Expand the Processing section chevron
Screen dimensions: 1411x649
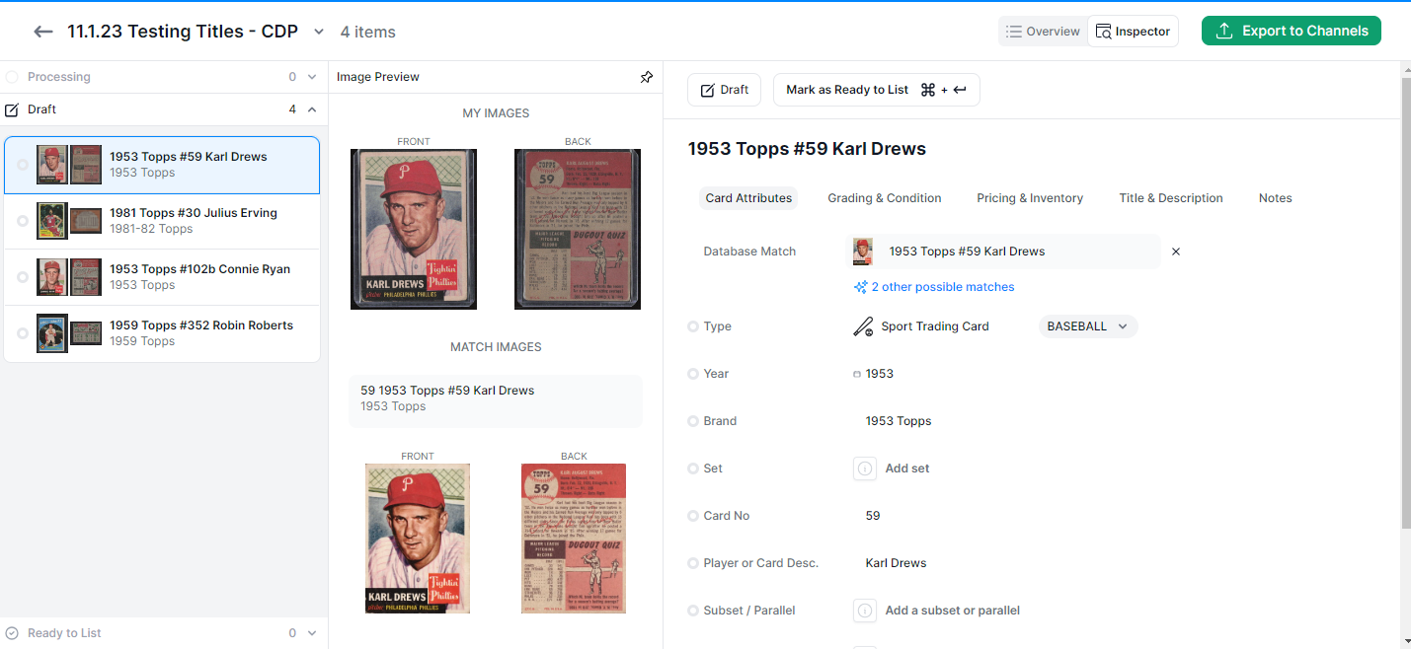[x=312, y=77]
